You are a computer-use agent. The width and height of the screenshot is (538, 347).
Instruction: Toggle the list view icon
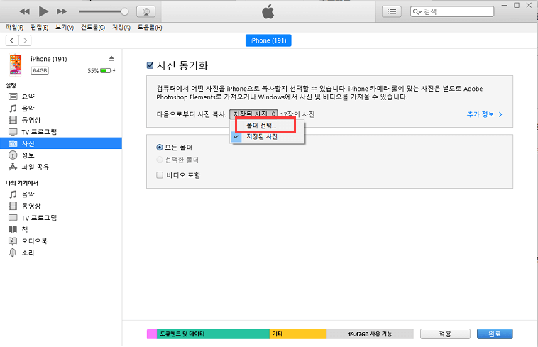(x=391, y=11)
